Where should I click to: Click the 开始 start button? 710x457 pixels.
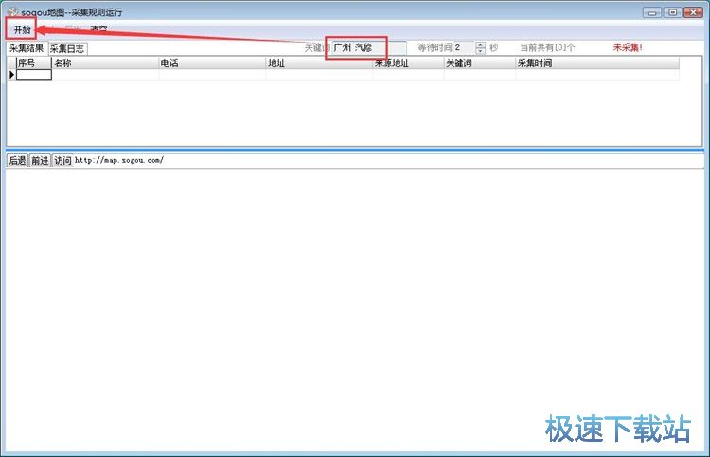22,30
